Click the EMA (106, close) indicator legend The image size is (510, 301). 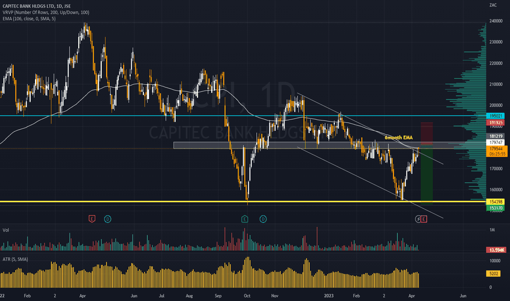[29, 19]
